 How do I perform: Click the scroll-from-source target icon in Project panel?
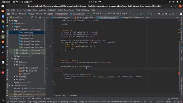[32, 17]
